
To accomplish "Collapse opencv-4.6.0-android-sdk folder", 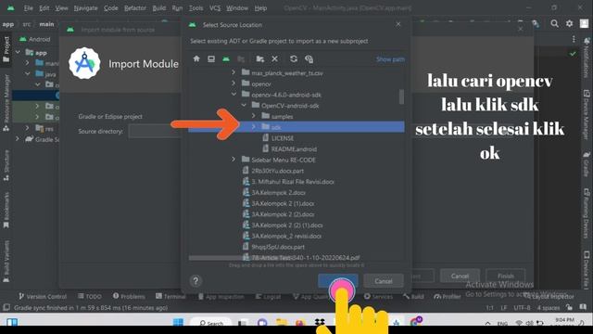I will coord(233,95).
